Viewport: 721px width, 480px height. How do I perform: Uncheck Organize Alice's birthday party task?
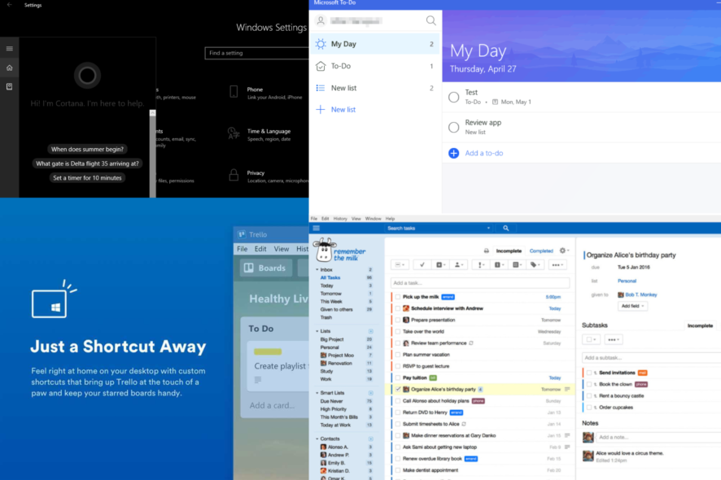coord(398,390)
